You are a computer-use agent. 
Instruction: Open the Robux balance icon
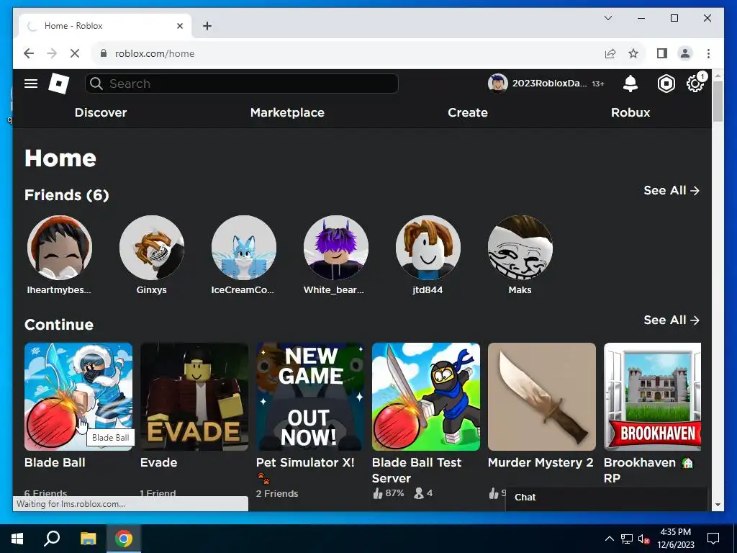click(x=666, y=84)
